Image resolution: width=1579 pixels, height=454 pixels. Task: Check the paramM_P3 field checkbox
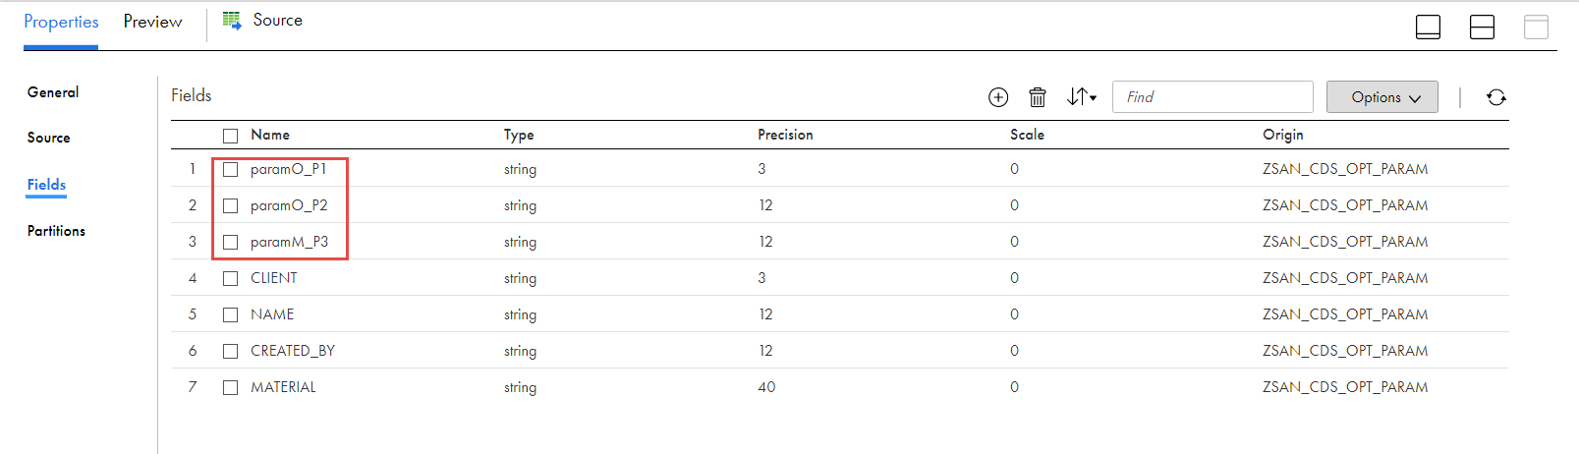tap(230, 242)
